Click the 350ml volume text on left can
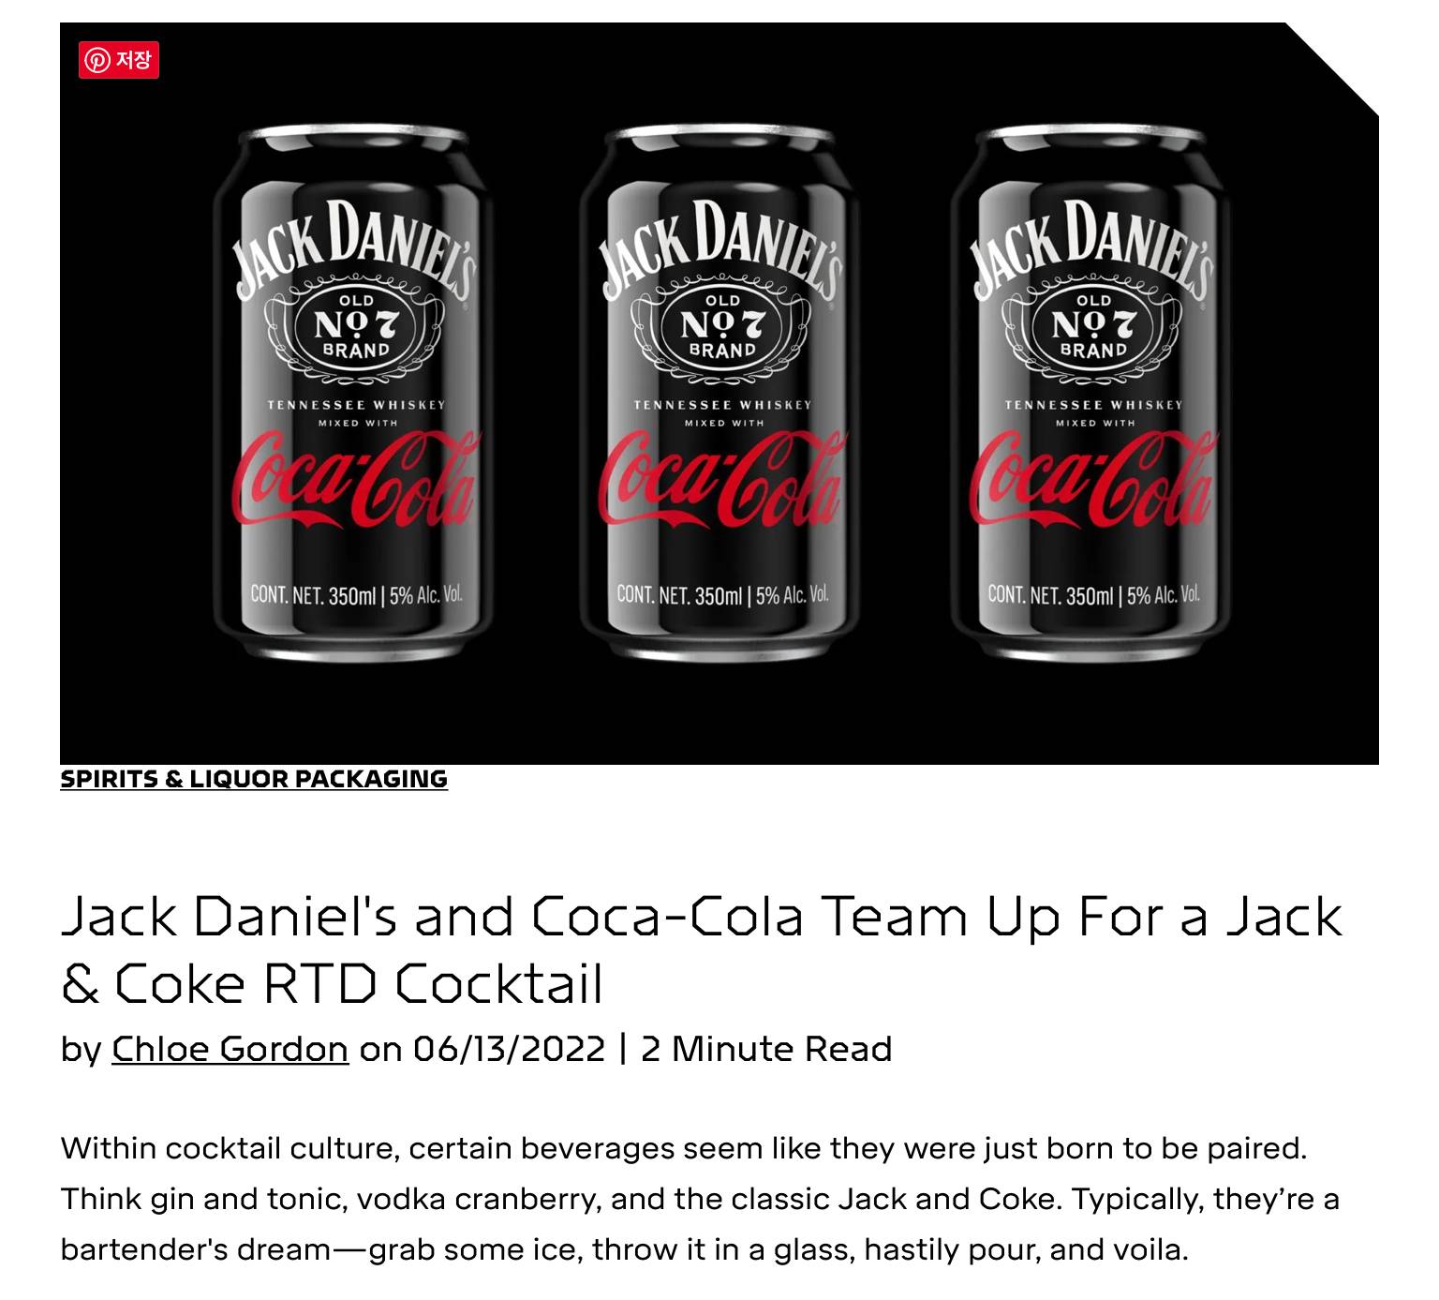The height and width of the screenshot is (1300, 1439). point(352,595)
